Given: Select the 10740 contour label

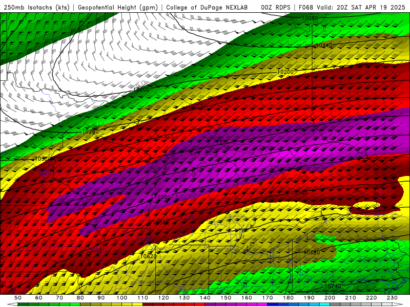Looking at the screenshot, I should point(333,287).
